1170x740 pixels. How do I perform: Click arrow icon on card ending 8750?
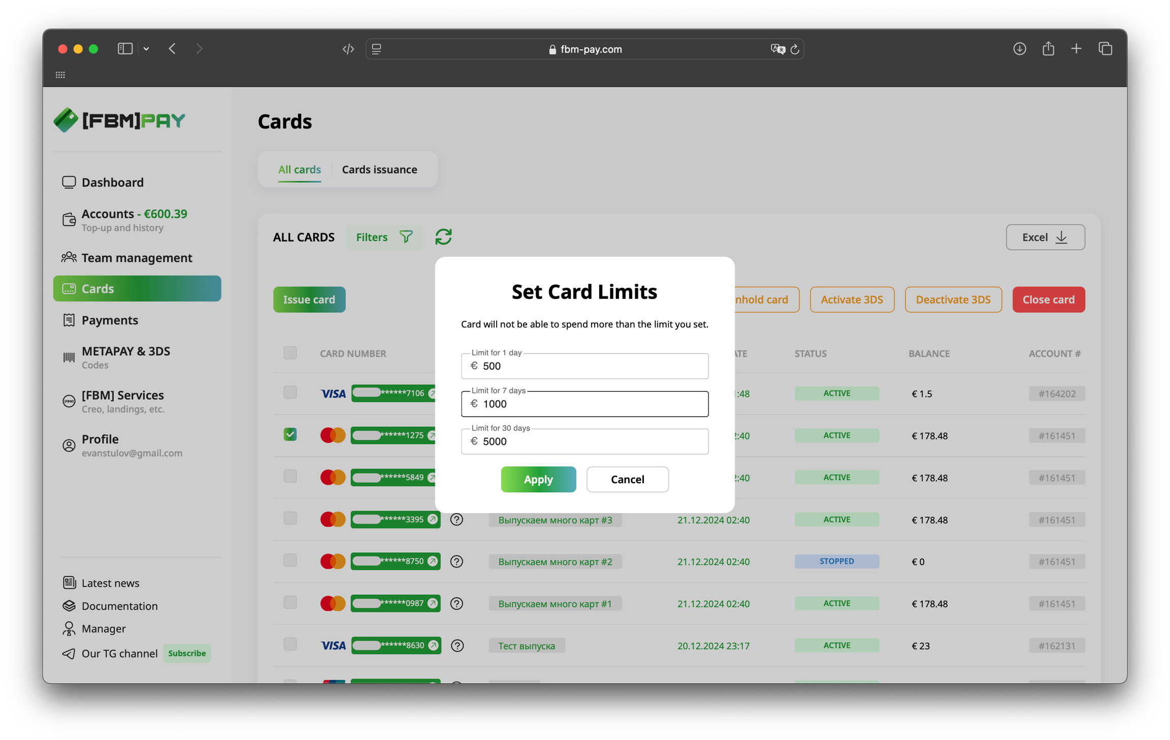433,561
